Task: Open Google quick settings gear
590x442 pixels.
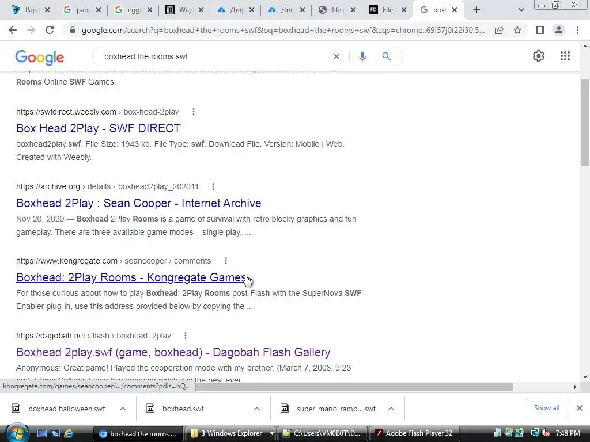Action: (539, 56)
